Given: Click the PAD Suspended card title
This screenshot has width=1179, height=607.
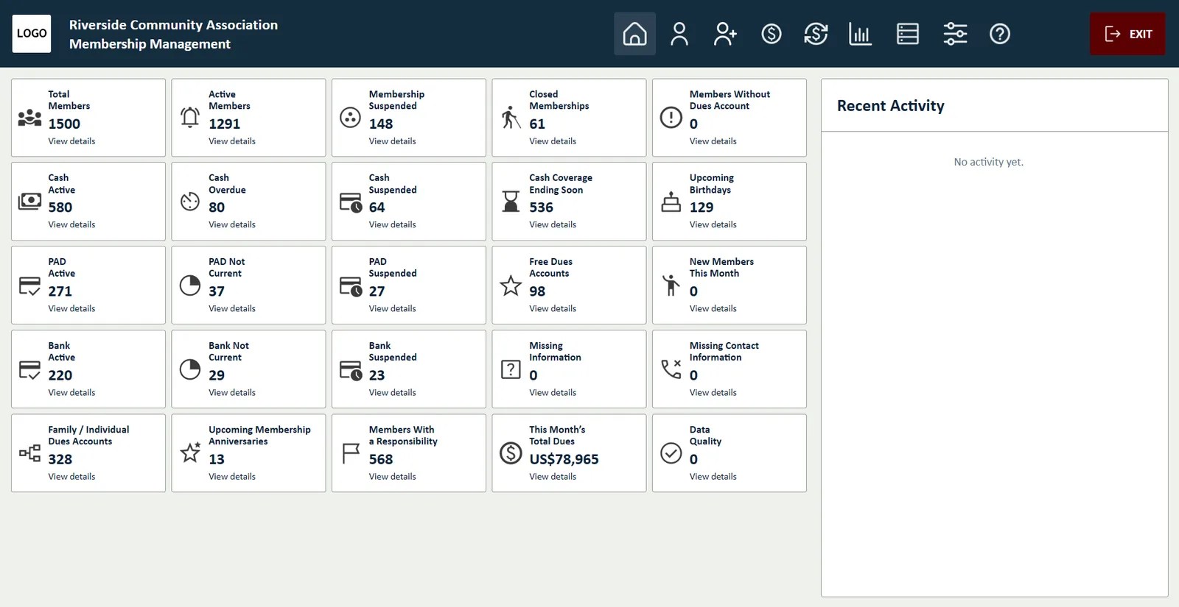Looking at the screenshot, I should [393, 268].
